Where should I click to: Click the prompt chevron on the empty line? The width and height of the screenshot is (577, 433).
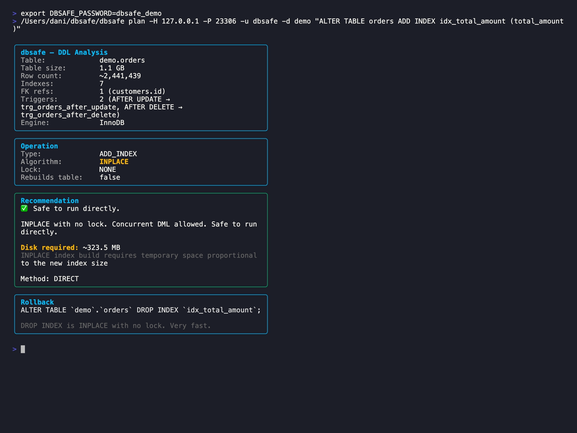click(x=14, y=349)
